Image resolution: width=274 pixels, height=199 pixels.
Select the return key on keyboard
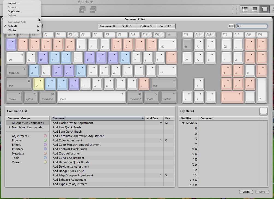[167, 71]
